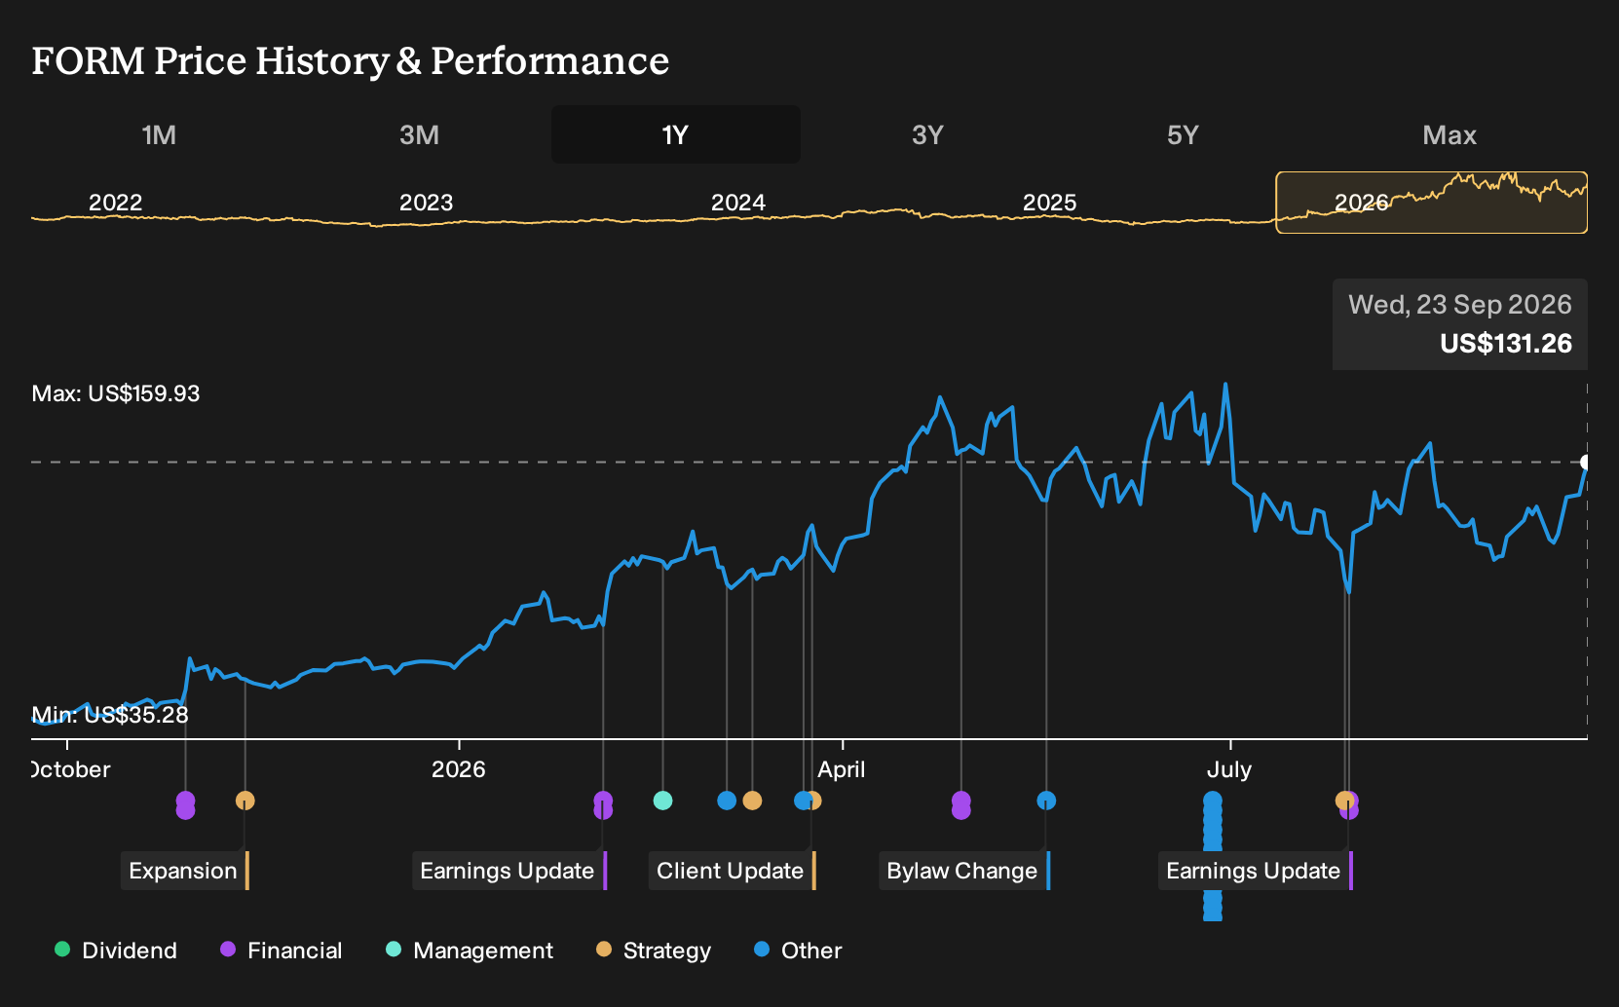Open the Bylaw Change event label
1619x1007 pixels.
click(964, 871)
